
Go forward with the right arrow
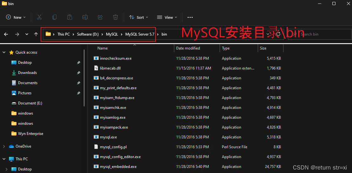click(x=17, y=34)
